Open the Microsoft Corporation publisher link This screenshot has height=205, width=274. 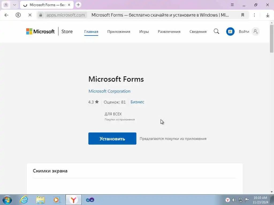pos(109,91)
